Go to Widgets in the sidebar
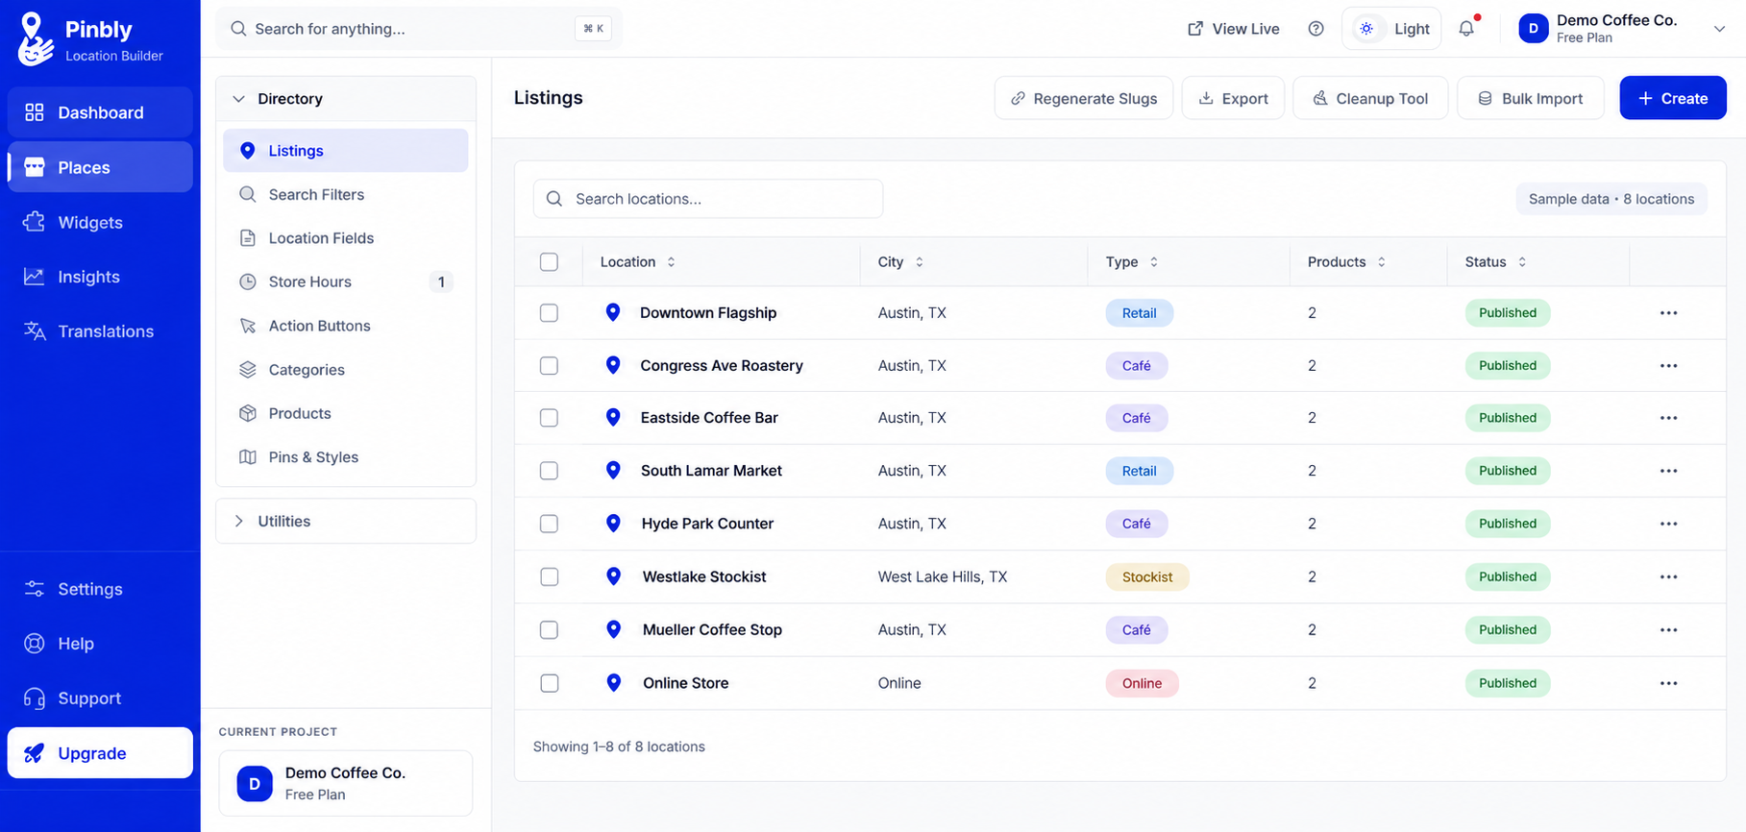The image size is (1746, 832). [x=100, y=222]
